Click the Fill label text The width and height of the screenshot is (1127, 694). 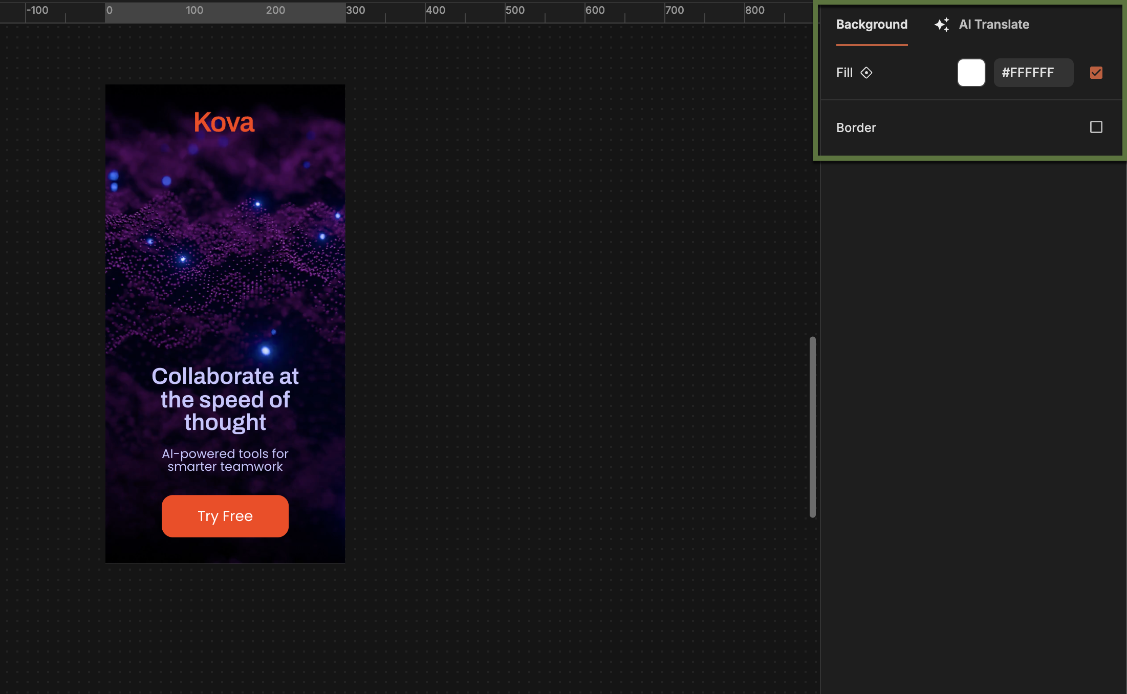tap(844, 73)
